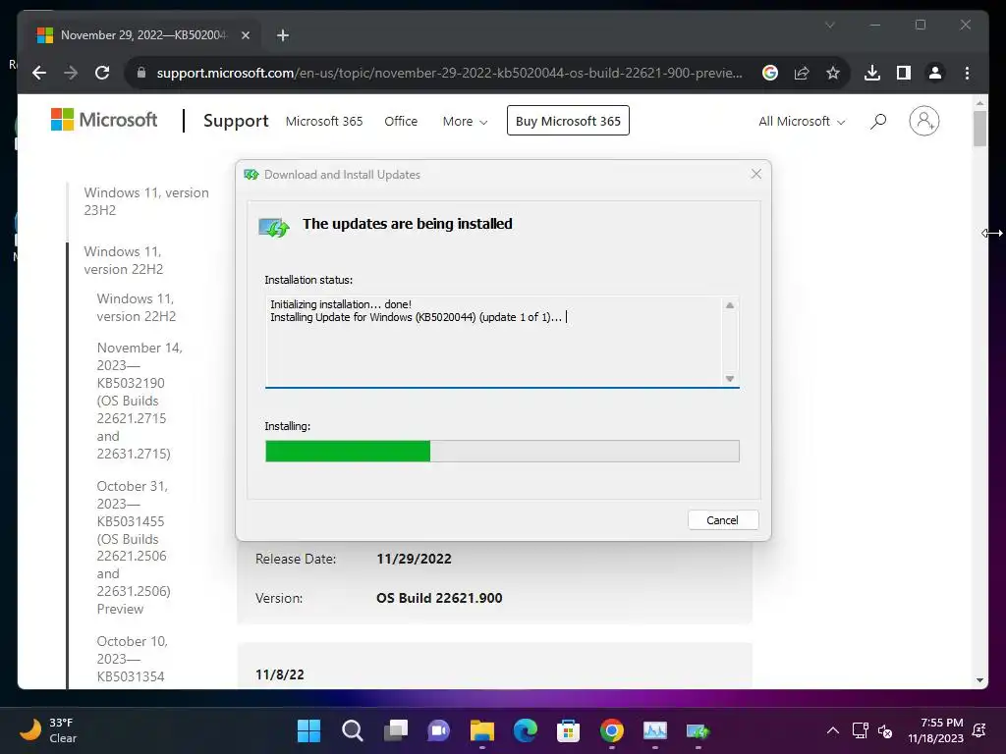Click the lock icon in address bar

tap(141, 73)
